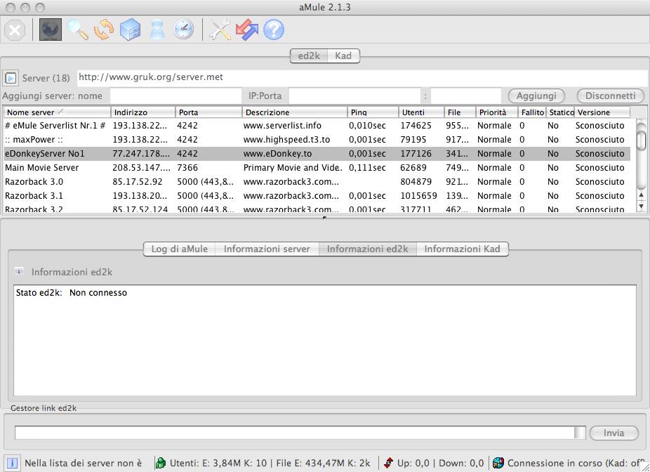Select the 'Razorback 3.1' server row
Viewport: 650px width, 472px height.
(x=317, y=196)
